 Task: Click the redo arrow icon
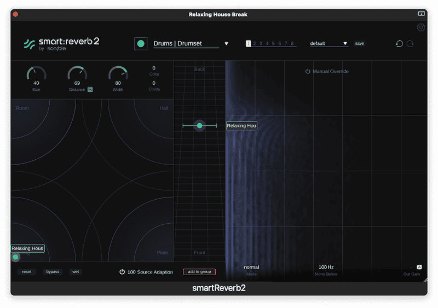[x=410, y=44]
